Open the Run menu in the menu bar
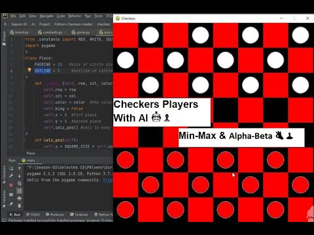314x235 pixels. tap(88, 16)
